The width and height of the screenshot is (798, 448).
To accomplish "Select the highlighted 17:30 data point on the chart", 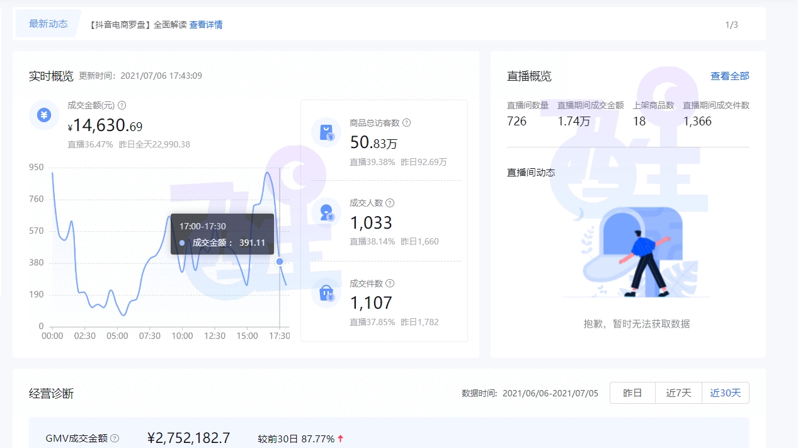I will (x=278, y=261).
